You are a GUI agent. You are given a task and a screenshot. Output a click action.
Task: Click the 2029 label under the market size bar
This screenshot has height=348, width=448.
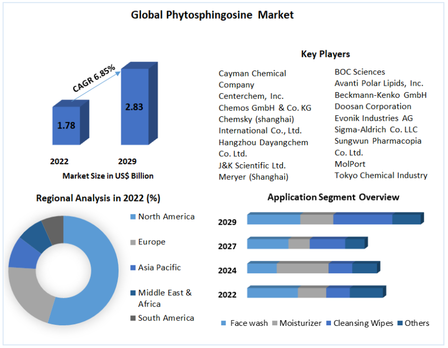click(127, 162)
